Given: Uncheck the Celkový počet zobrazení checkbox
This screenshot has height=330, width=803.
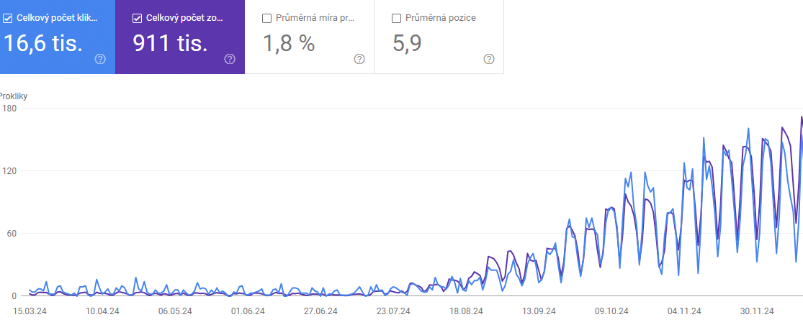Looking at the screenshot, I should click(137, 19).
